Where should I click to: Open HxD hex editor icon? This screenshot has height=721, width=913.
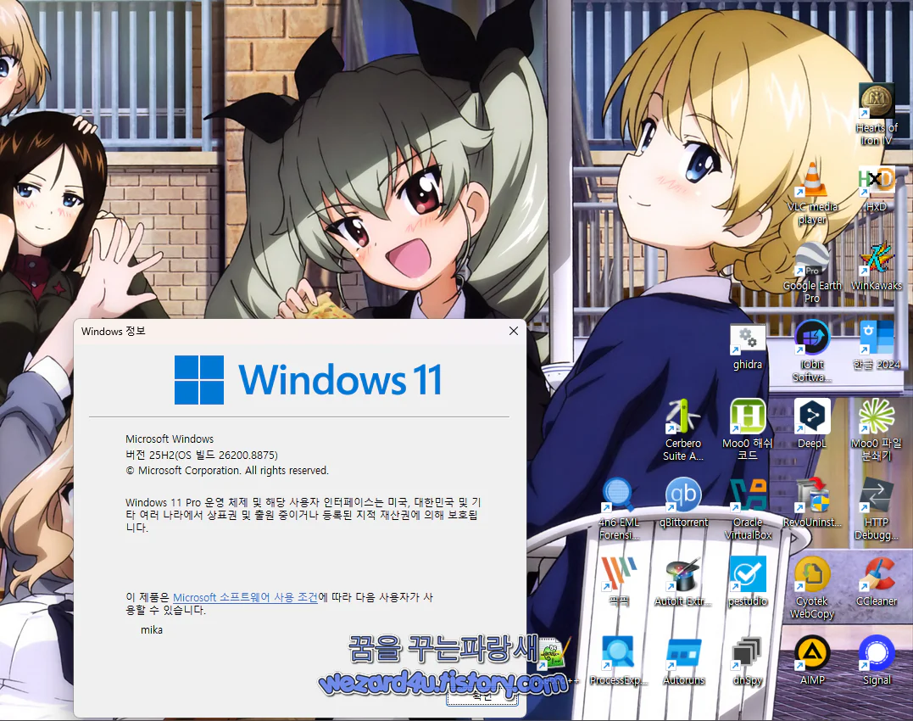877,188
